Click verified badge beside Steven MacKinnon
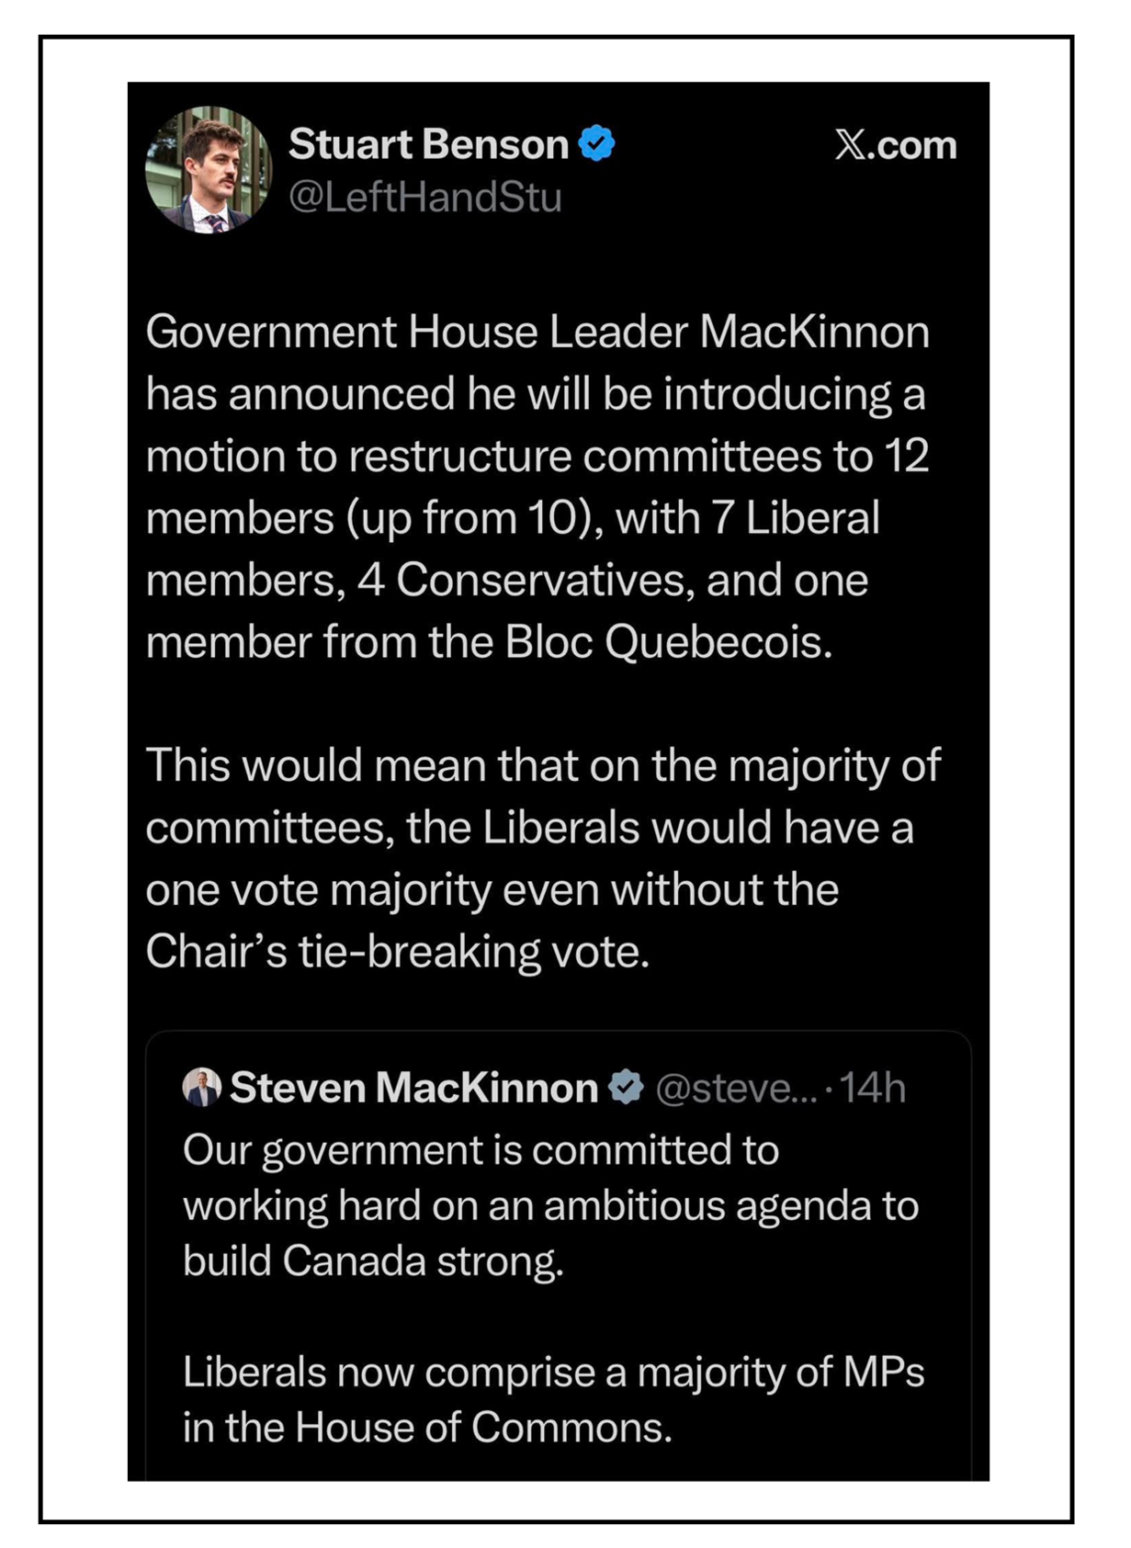The height and width of the screenshot is (1548, 1131). point(627,1087)
